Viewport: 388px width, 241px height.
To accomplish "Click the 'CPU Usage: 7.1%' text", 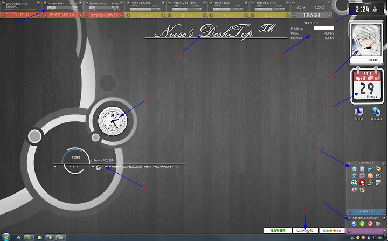I will [x=17, y=4].
